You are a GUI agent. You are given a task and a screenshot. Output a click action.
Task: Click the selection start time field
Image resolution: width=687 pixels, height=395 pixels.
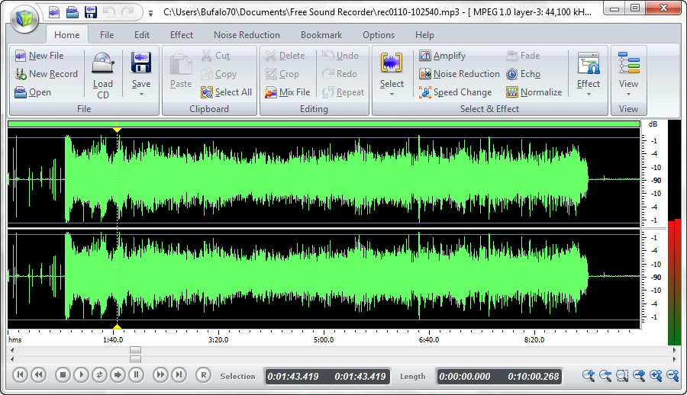coord(293,377)
